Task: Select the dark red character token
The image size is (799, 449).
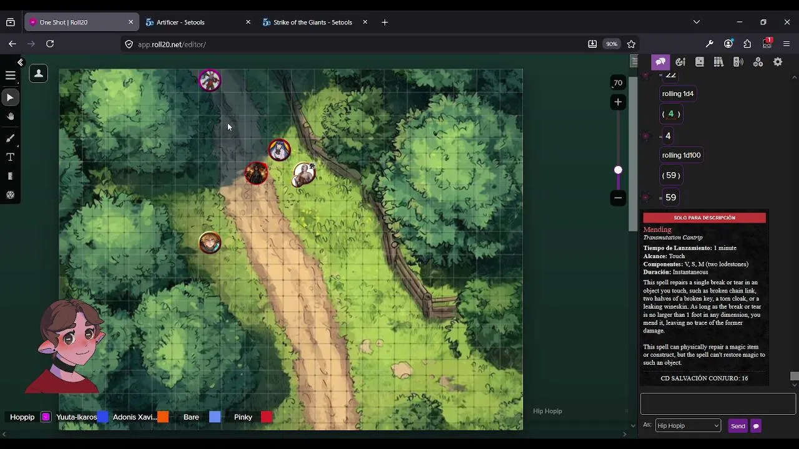Action: [x=256, y=173]
